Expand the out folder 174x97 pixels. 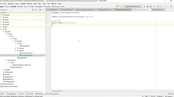(x=1, y=27)
